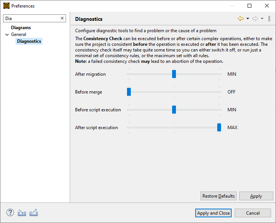Screen dimensions: 276x223
Task: Click the help question mark icon
Action: coord(10,213)
